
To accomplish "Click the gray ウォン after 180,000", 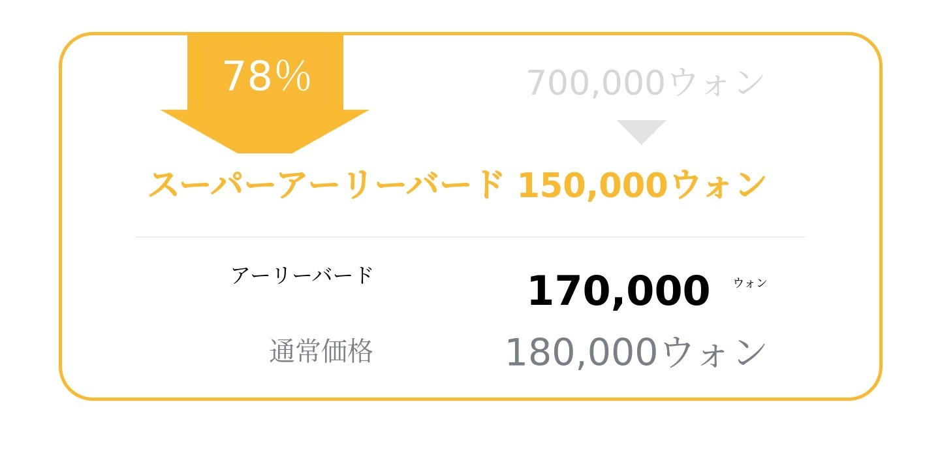I will click(x=715, y=352).
